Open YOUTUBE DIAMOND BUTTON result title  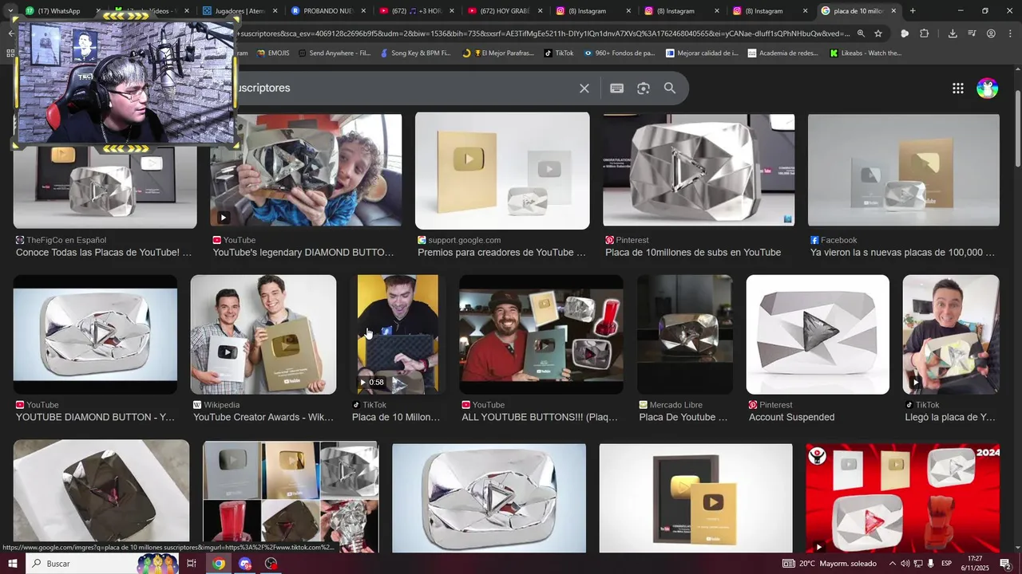point(95,417)
